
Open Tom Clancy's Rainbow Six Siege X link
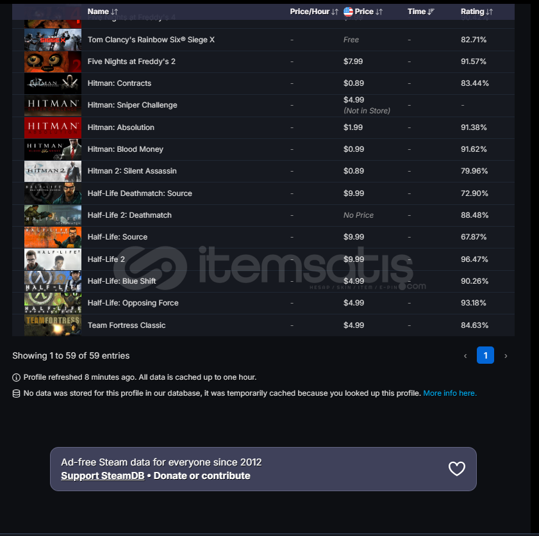coord(151,40)
